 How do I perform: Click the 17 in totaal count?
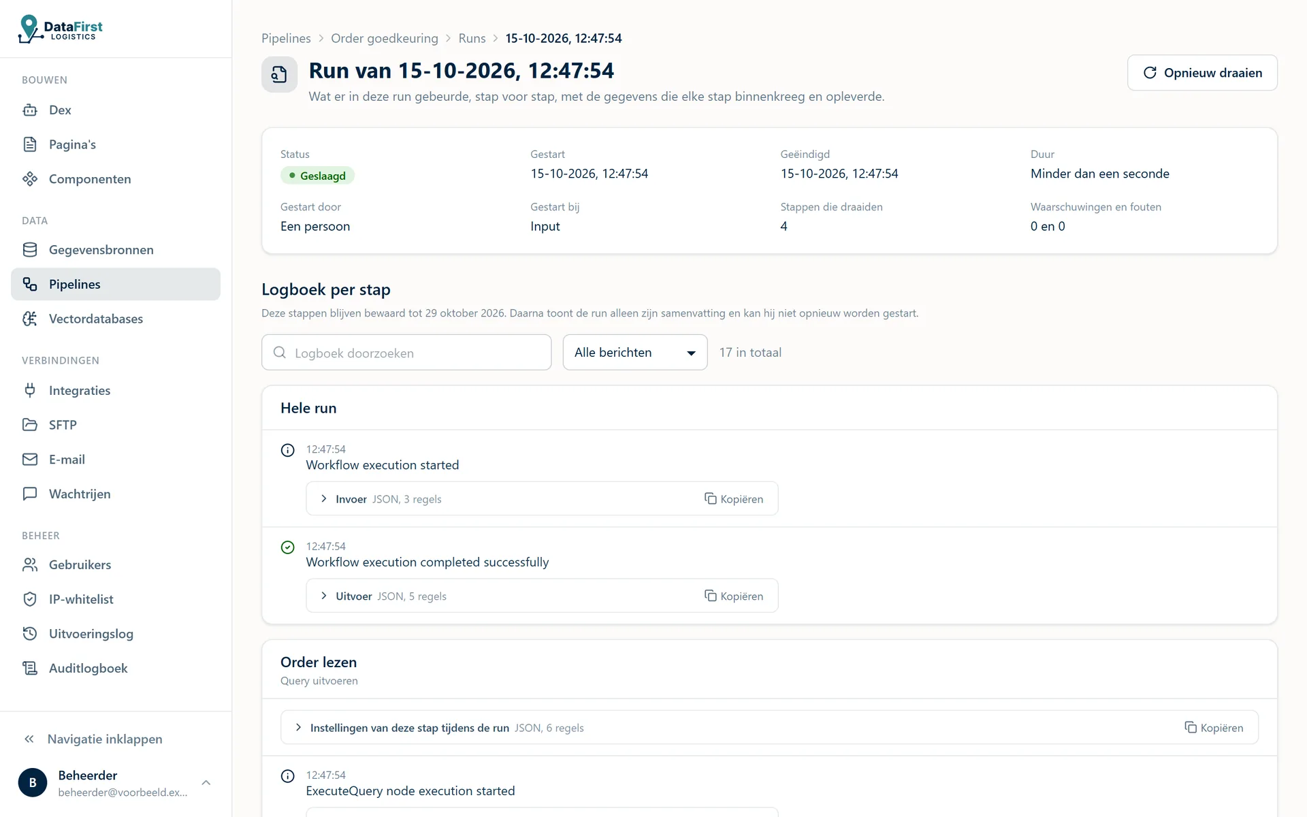pyautogui.click(x=750, y=353)
